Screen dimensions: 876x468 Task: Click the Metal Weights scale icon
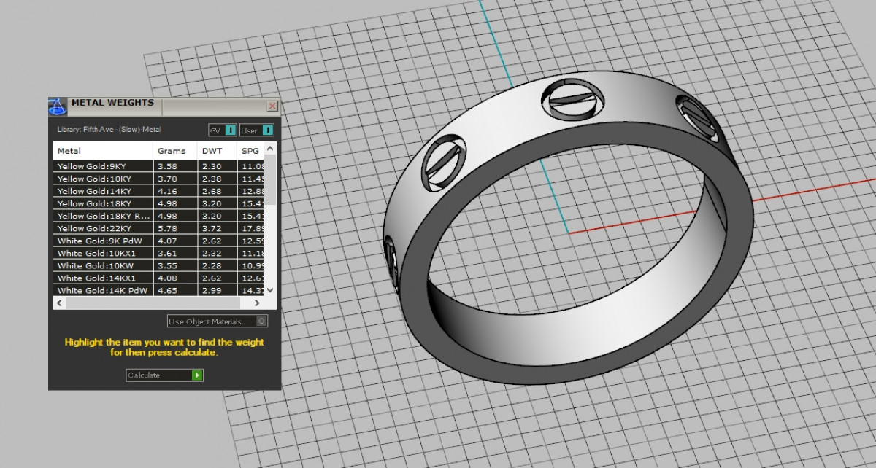point(58,106)
